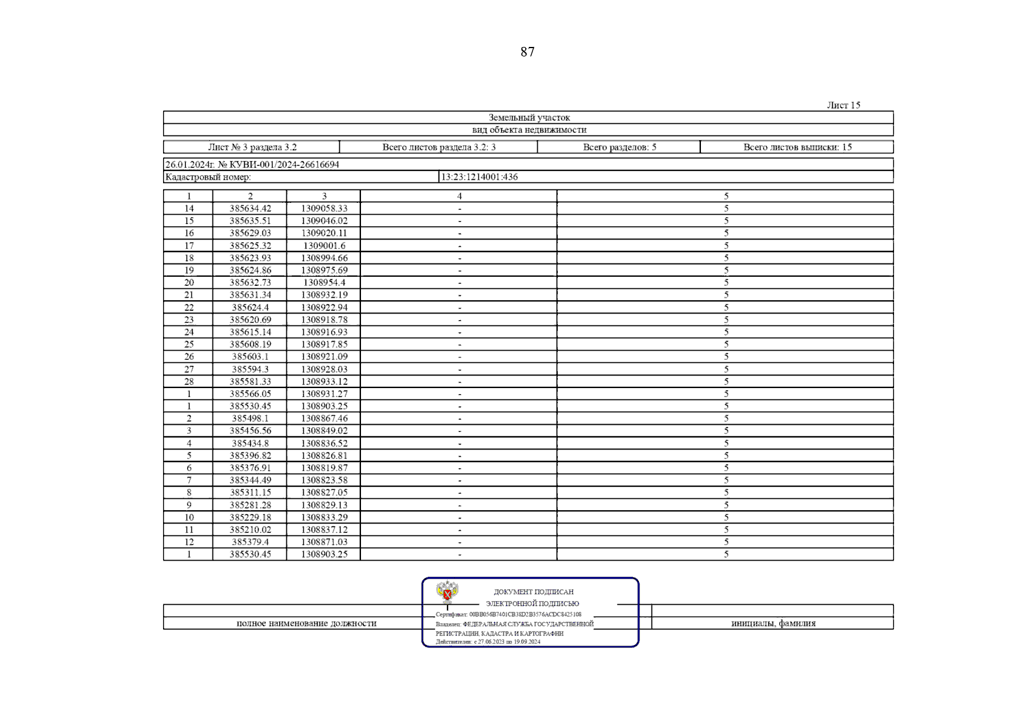This screenshot has width=1021, height=722.
Task: Select value 1308954.4
Action: [324, 282]
